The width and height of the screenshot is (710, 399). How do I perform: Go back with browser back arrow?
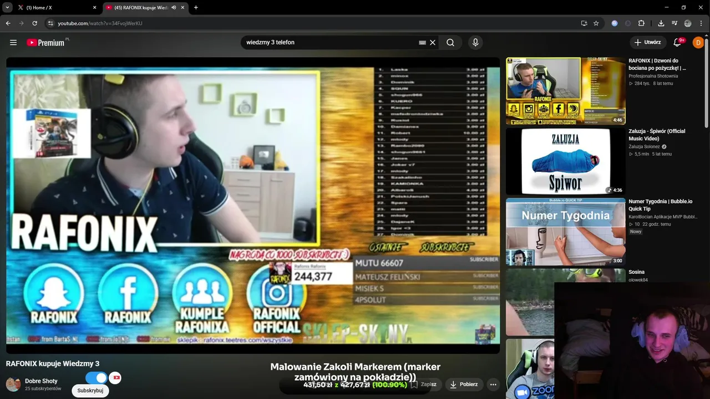(x=8, y=23)
